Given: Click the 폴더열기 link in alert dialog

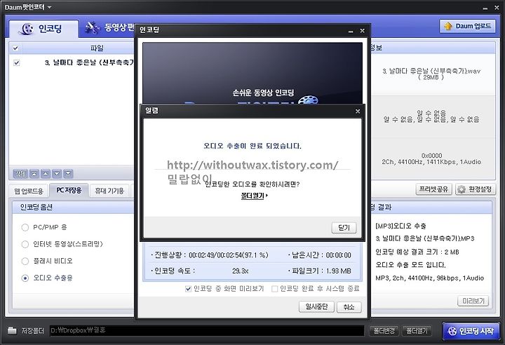Looking at the screenshot, I should (254, 196).
